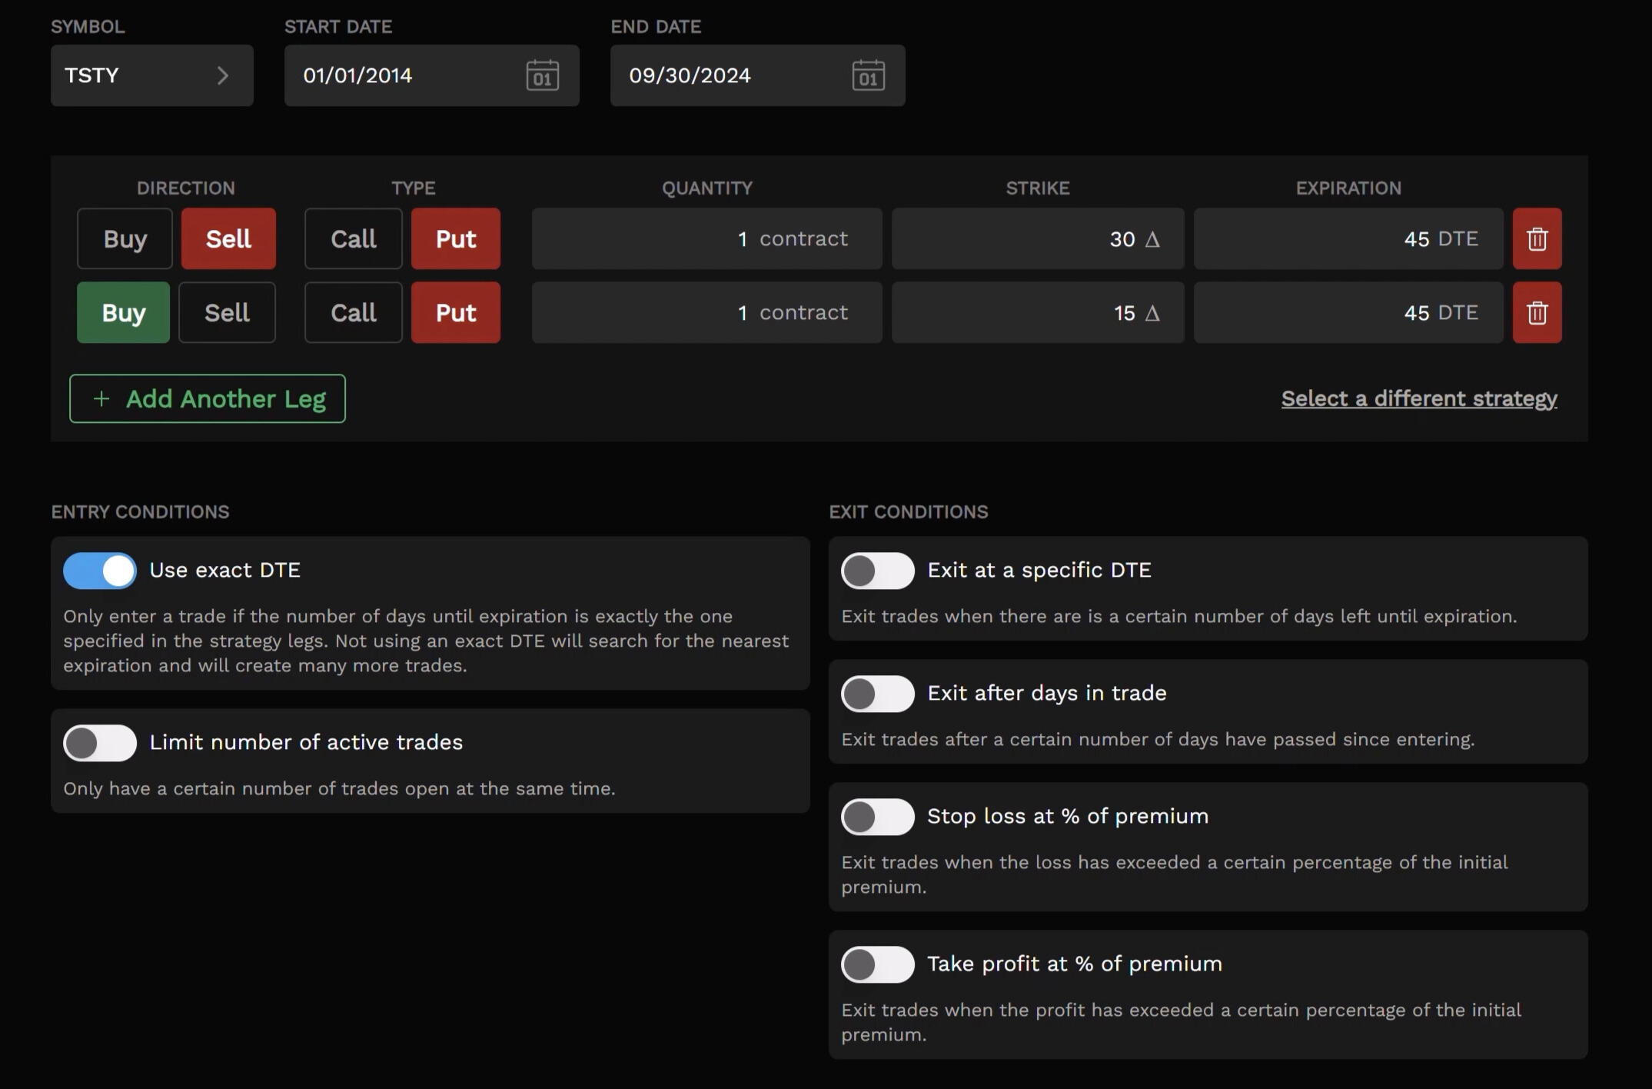Switch the first leg direction to Buy
Viewport: 1652px width, 1089px height.
125,238
